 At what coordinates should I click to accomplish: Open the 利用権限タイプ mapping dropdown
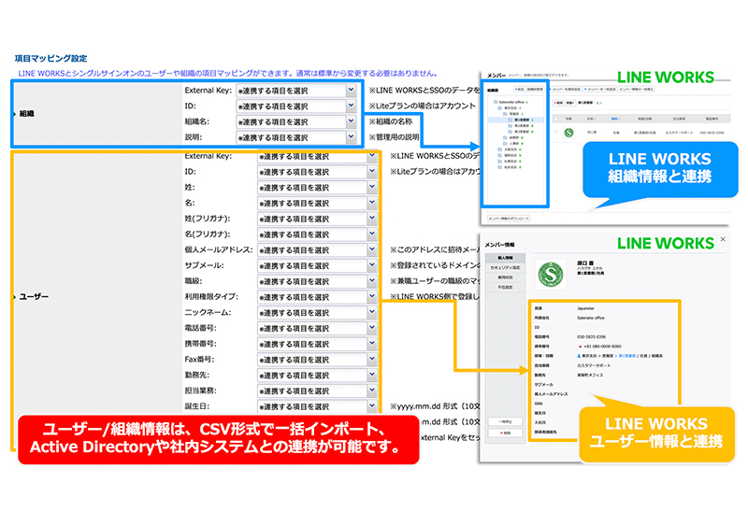(x=317, y=297)
